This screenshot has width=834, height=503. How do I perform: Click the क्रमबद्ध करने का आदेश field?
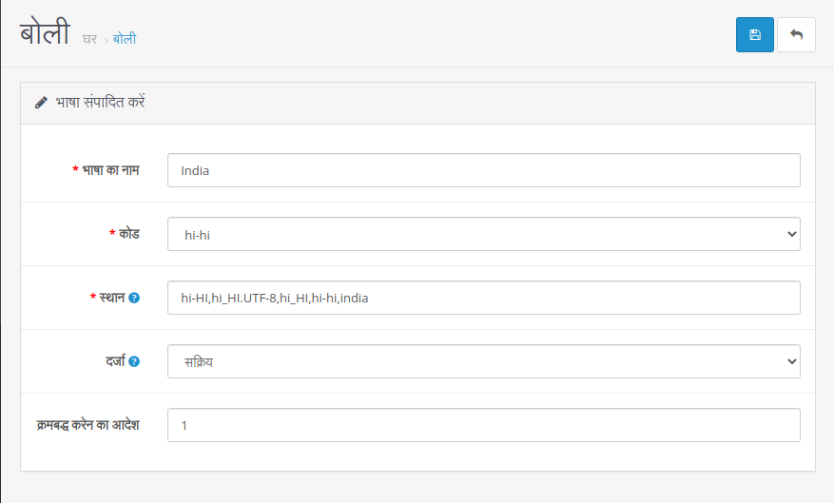[x=483, y=425]
